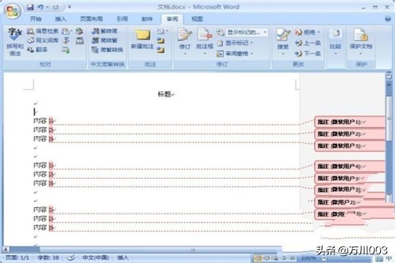
Task: Run 拼写和语法 spelling and grammar check
Action: 15,41
